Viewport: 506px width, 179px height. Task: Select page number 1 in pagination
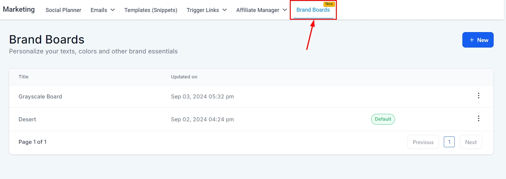coord(449,142)
